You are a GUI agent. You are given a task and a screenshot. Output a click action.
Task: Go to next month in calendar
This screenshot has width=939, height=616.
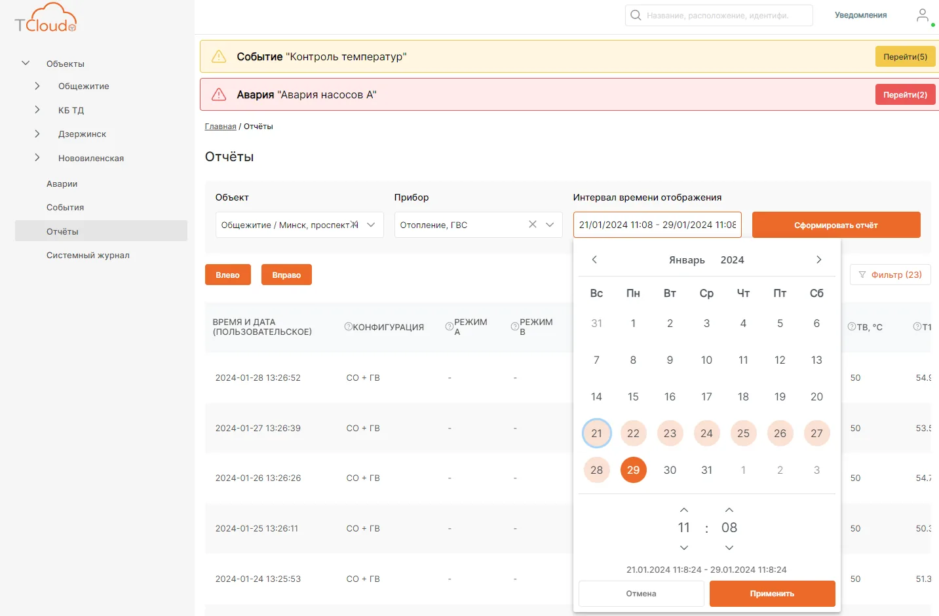818,260
